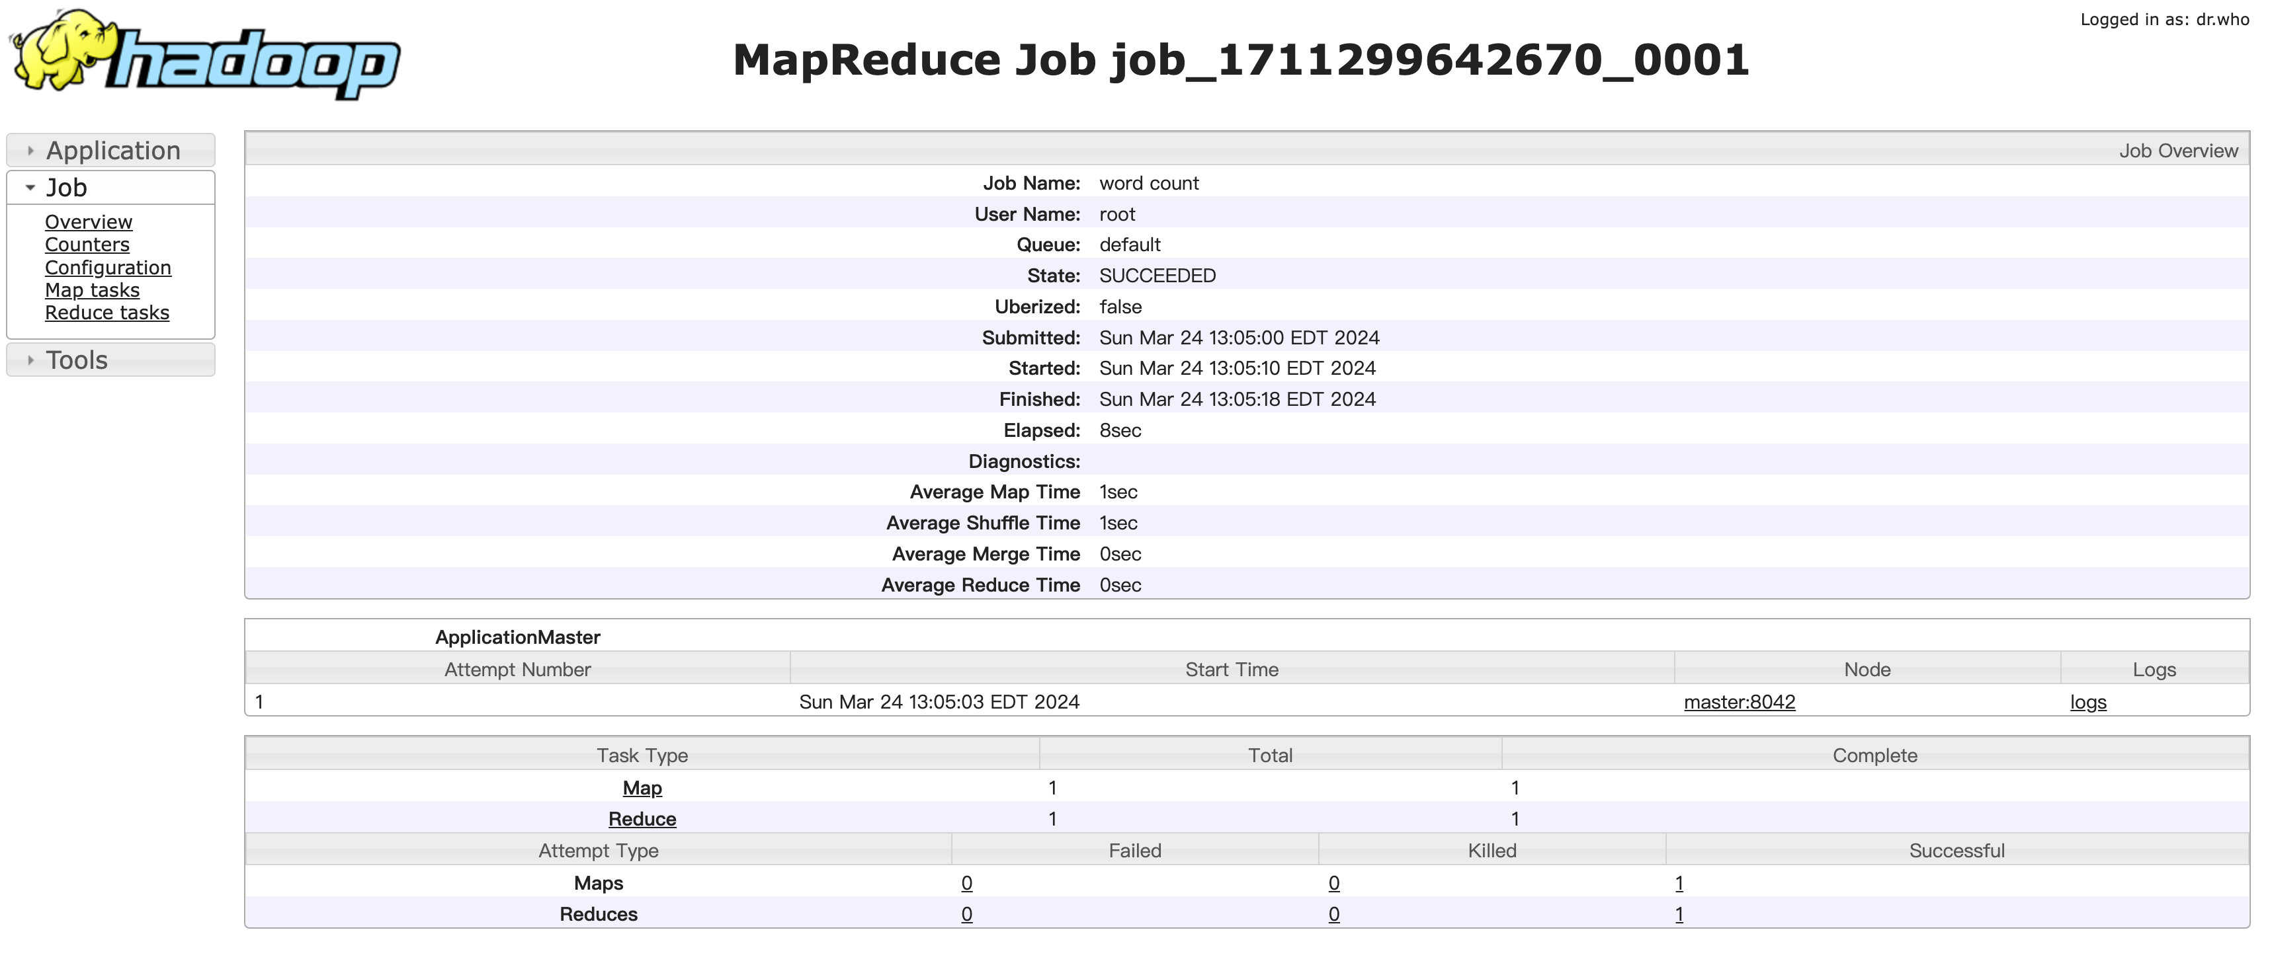
Task: Open the Overview link in sidebar
Action: (x=88, y=222)
